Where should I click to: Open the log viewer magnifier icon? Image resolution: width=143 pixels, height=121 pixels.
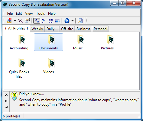81,21
